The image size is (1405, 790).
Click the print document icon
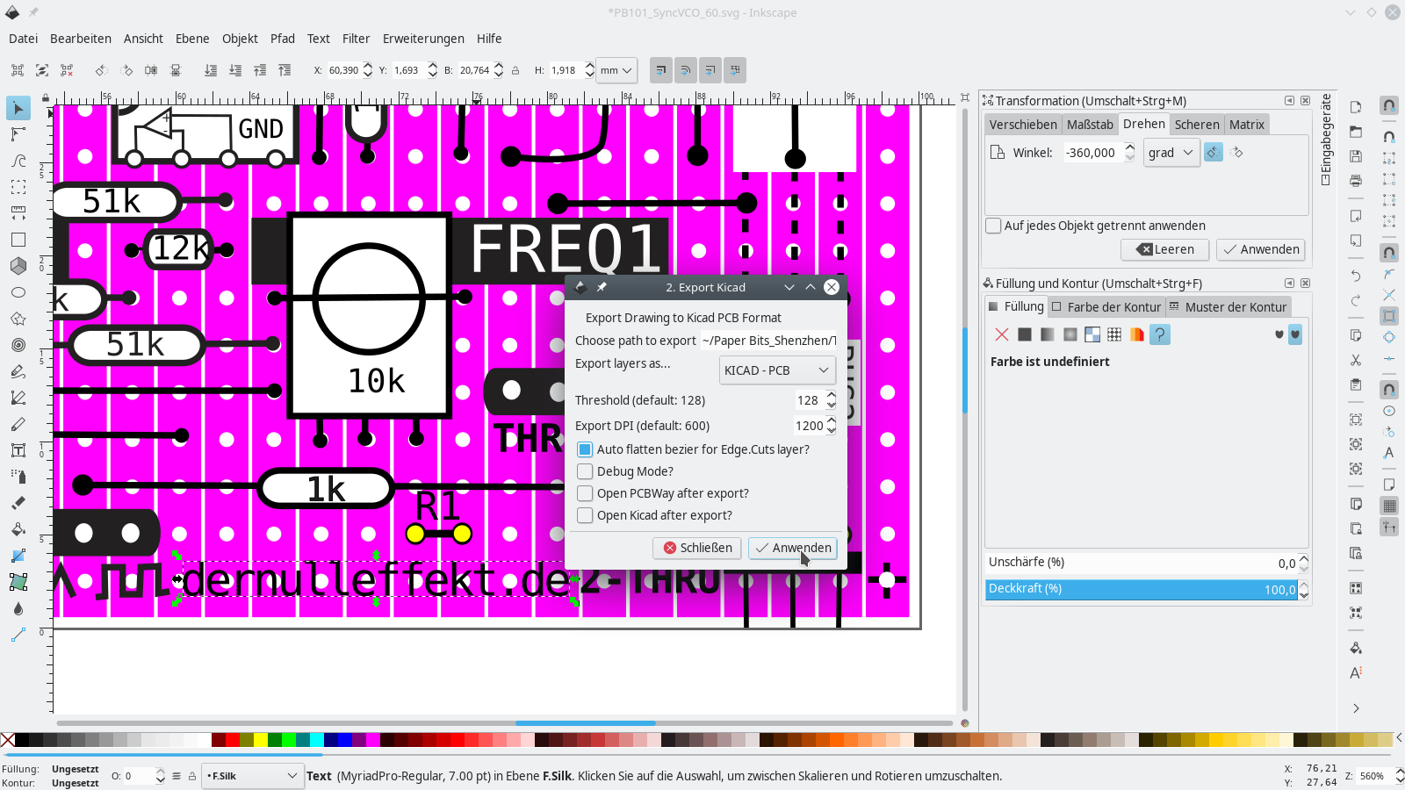pos(1356,181)
